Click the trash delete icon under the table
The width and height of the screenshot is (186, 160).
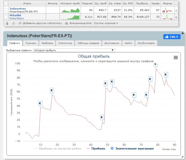pos(7,23)
